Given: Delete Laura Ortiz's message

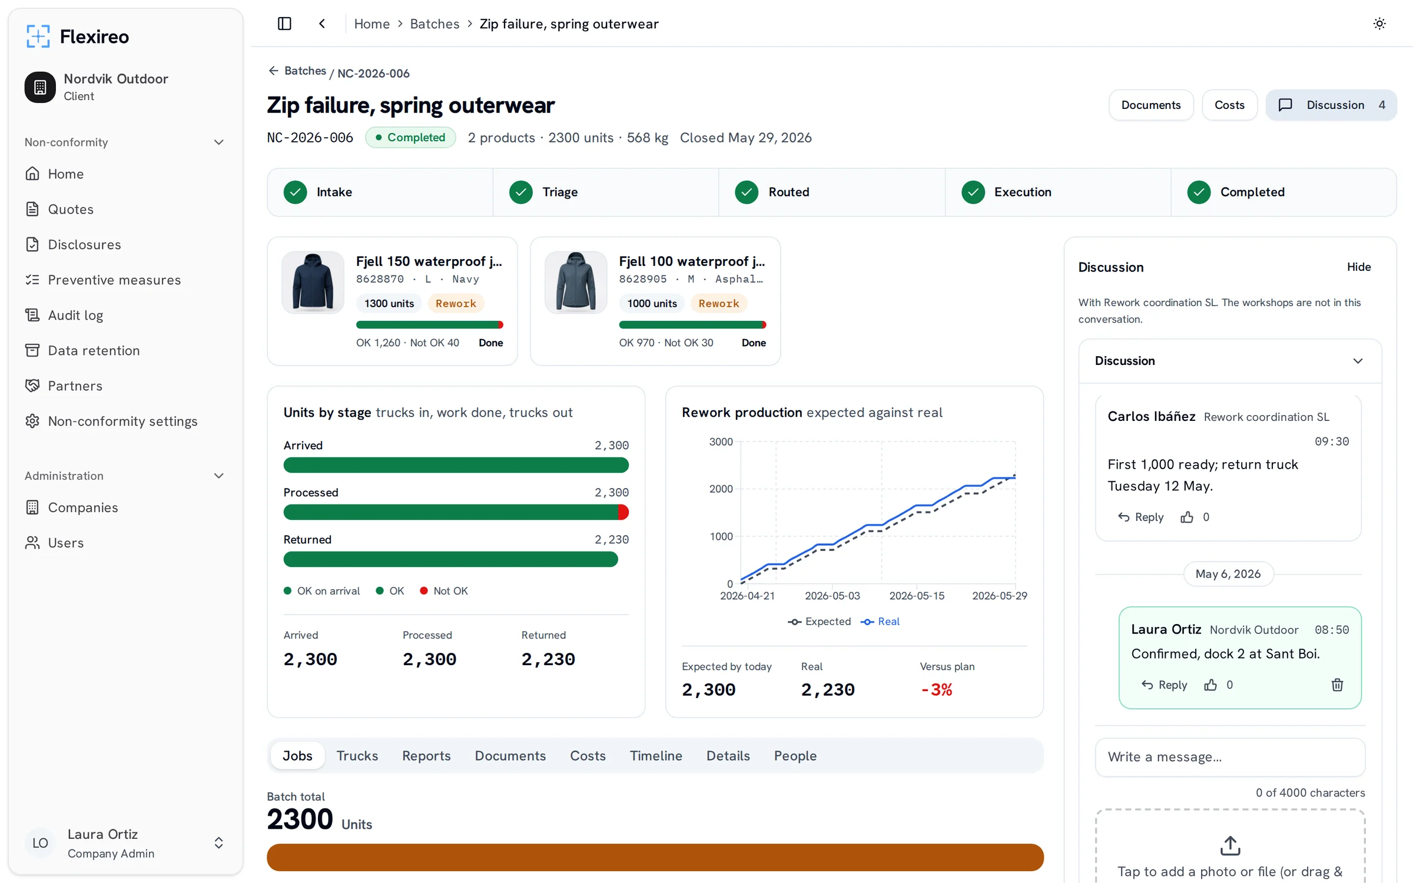Looking at the screenshot, I should (1338, 685).
